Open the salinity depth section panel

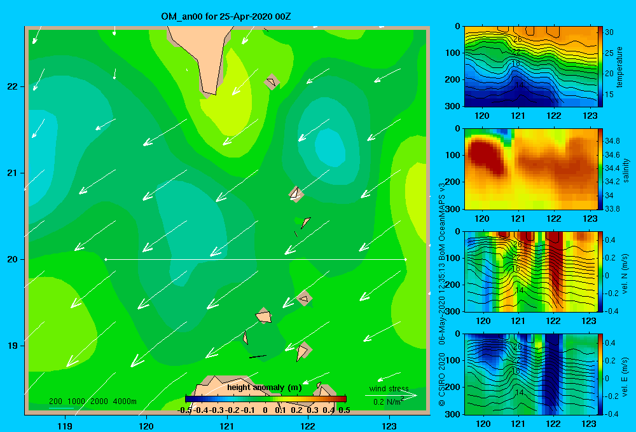coord(531,169)
